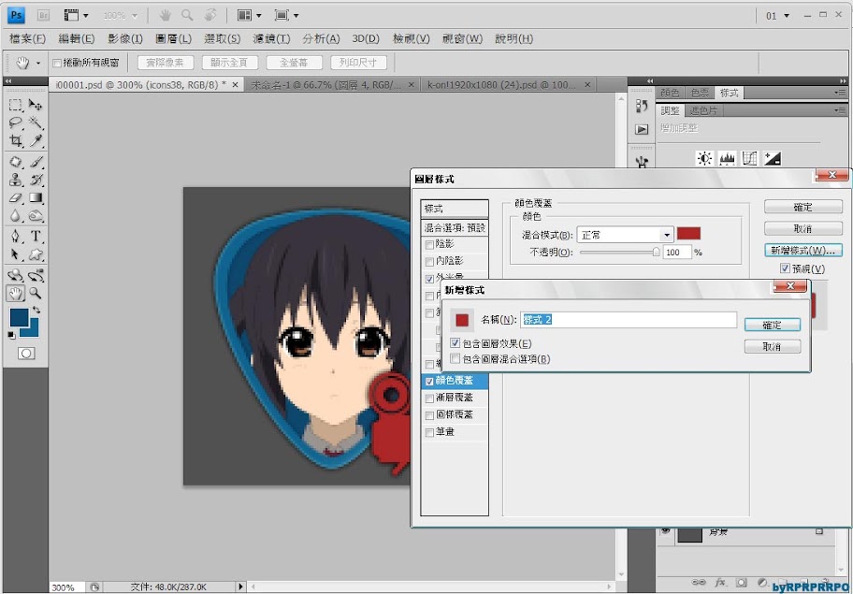Expand the Hand tool preset picker arrow
Viewport: 853px width, 594px height.
pyautogui.click(x=38, y=64)
